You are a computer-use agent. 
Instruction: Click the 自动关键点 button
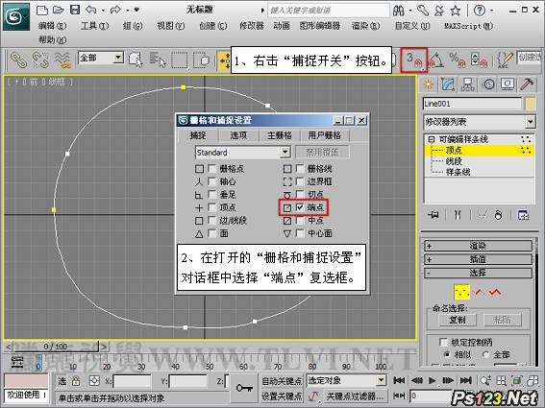tap(282, 381)
